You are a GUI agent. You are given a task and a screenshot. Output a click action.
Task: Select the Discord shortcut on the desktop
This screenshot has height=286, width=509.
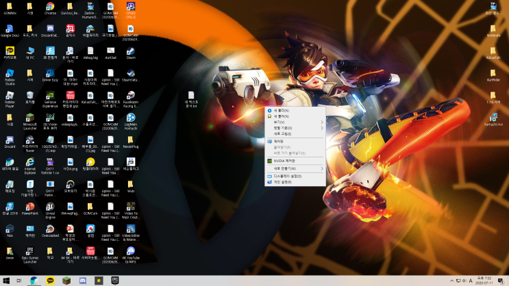coord(10,142)
